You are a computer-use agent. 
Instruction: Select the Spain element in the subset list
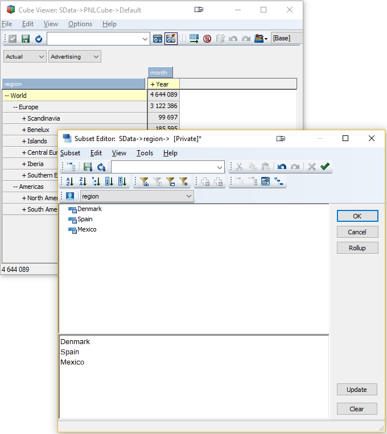click(85, 220)
